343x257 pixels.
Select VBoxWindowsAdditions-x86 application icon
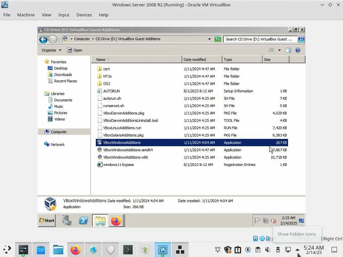click(100, 157)
